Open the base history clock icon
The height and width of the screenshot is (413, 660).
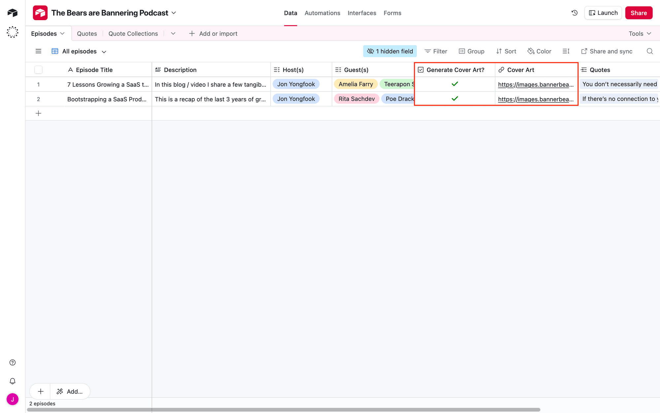(x=575, y=13)
